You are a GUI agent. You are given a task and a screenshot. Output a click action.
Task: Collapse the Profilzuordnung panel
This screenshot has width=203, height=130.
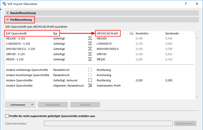pyautogui.click(x=8, y=20)
